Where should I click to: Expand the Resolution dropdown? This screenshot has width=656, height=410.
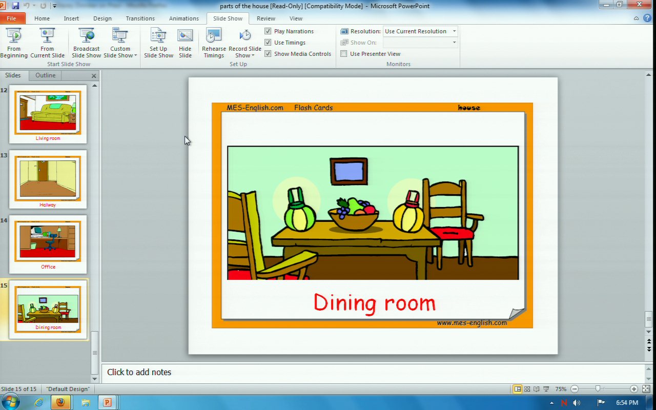coord(454,31)
